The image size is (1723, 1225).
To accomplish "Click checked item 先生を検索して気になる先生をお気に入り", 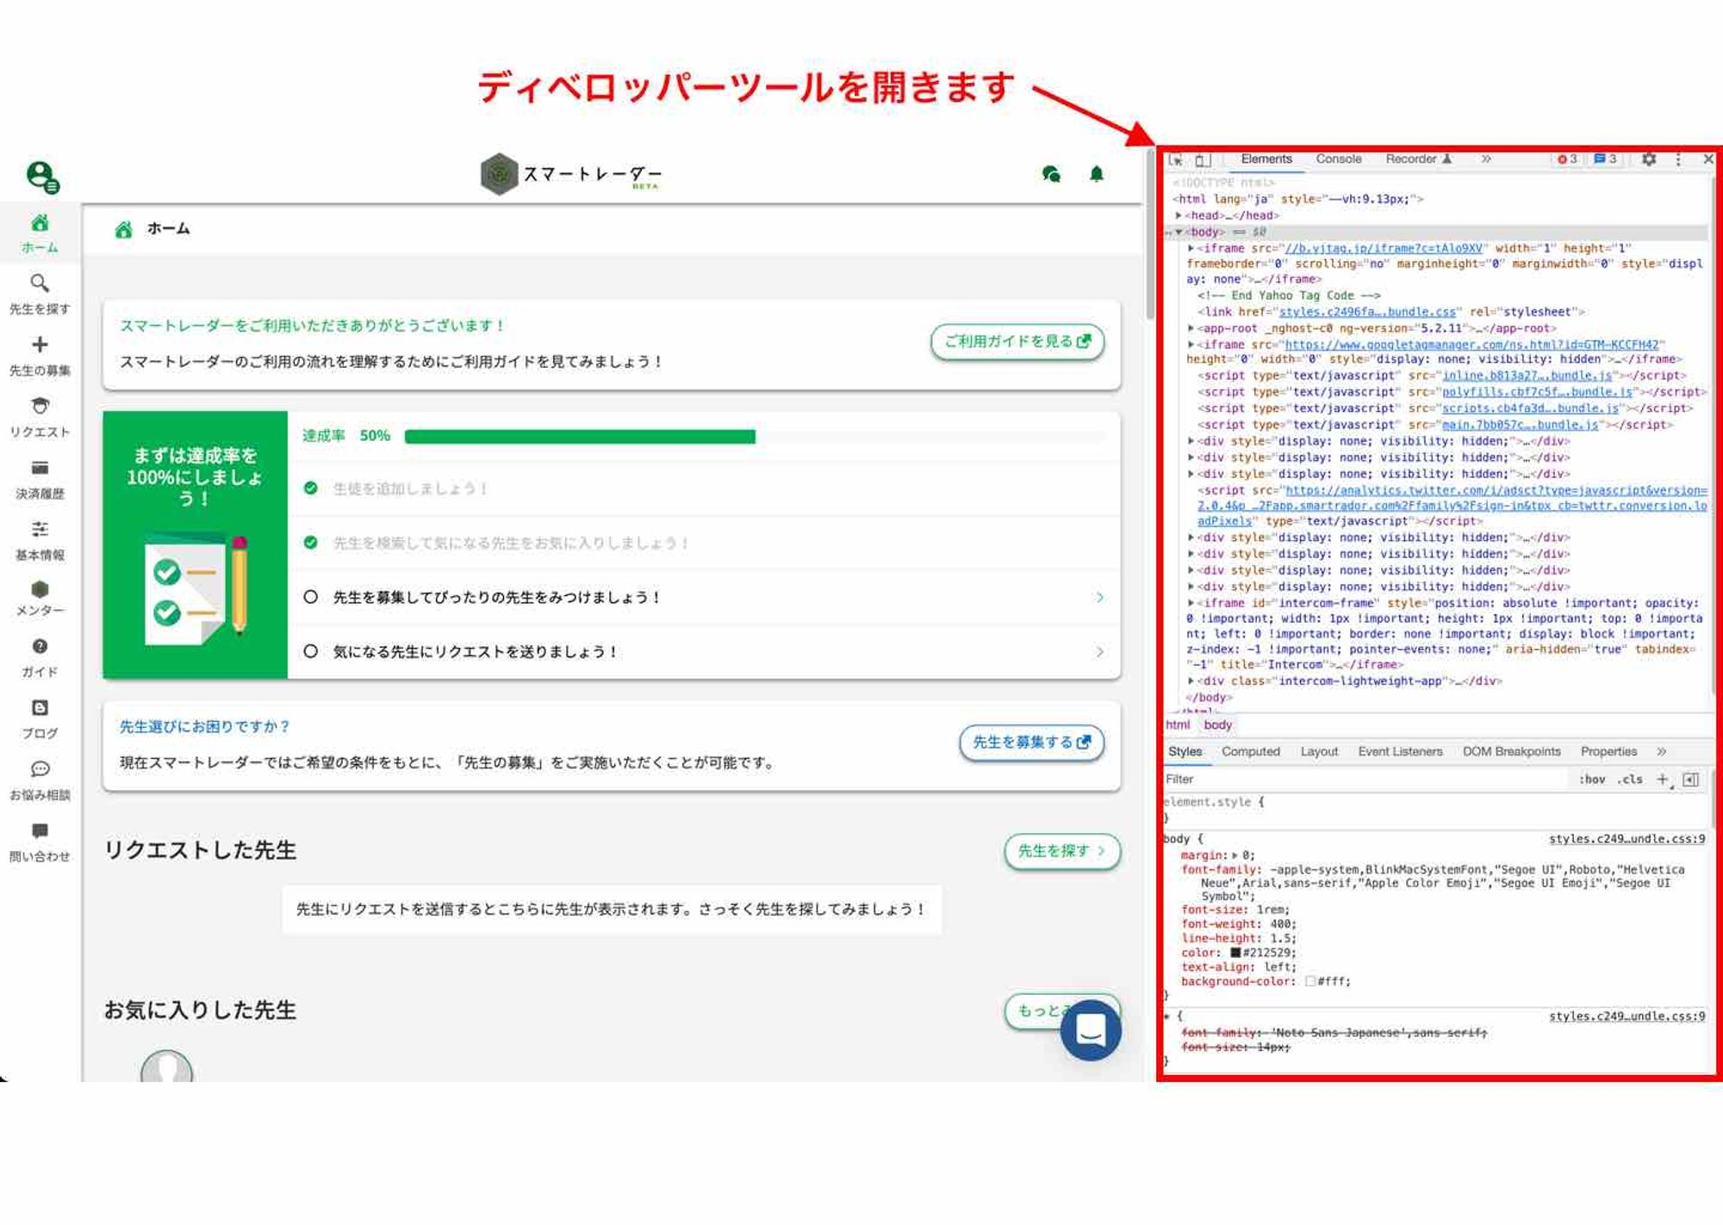I will tap(511, 543).
